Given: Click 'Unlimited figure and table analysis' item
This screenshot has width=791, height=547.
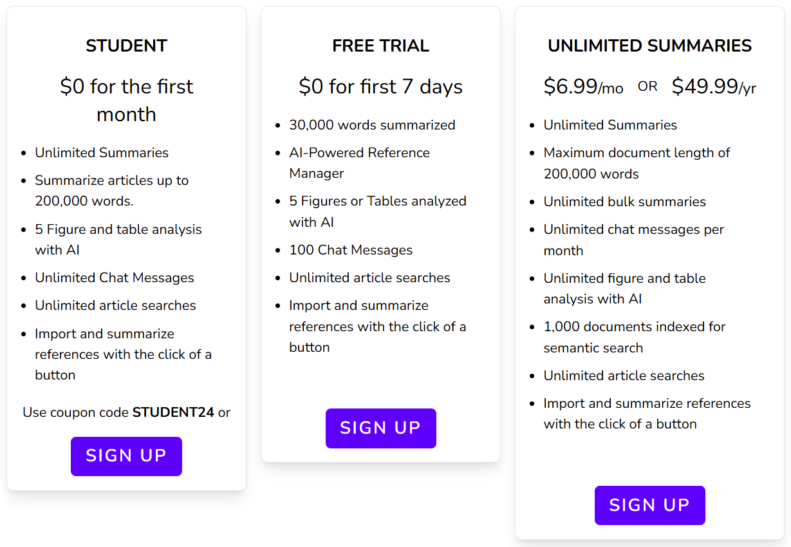Looking at the screenshot, I should (624, 289).
